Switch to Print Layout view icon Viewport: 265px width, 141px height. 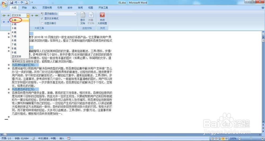coord(213,138)
